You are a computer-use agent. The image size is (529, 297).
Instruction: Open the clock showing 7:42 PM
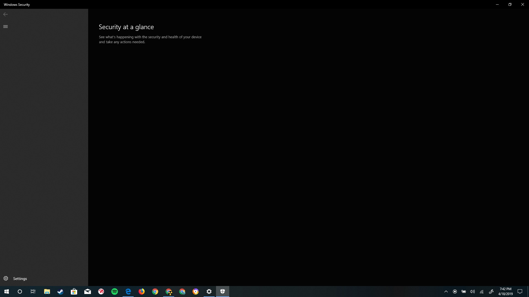505,291
